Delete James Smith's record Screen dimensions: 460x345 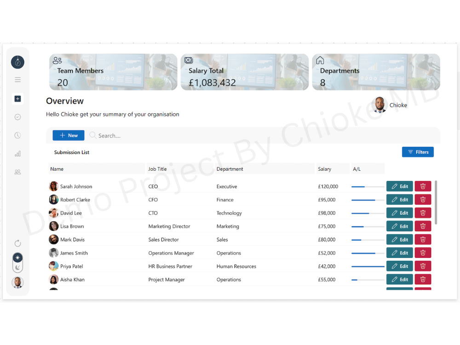(x=423, y=253)
